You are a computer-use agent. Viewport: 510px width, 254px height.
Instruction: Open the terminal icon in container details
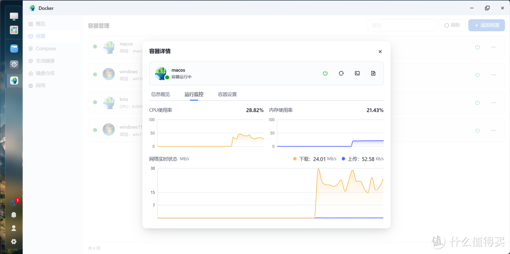pos(357,73)
